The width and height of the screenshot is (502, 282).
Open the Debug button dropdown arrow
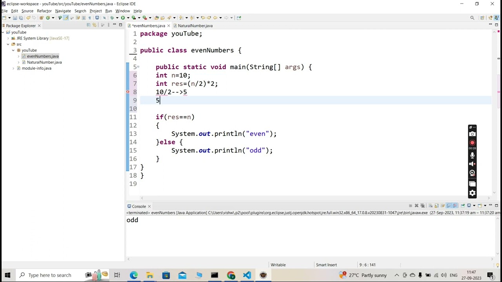[117, 18]
